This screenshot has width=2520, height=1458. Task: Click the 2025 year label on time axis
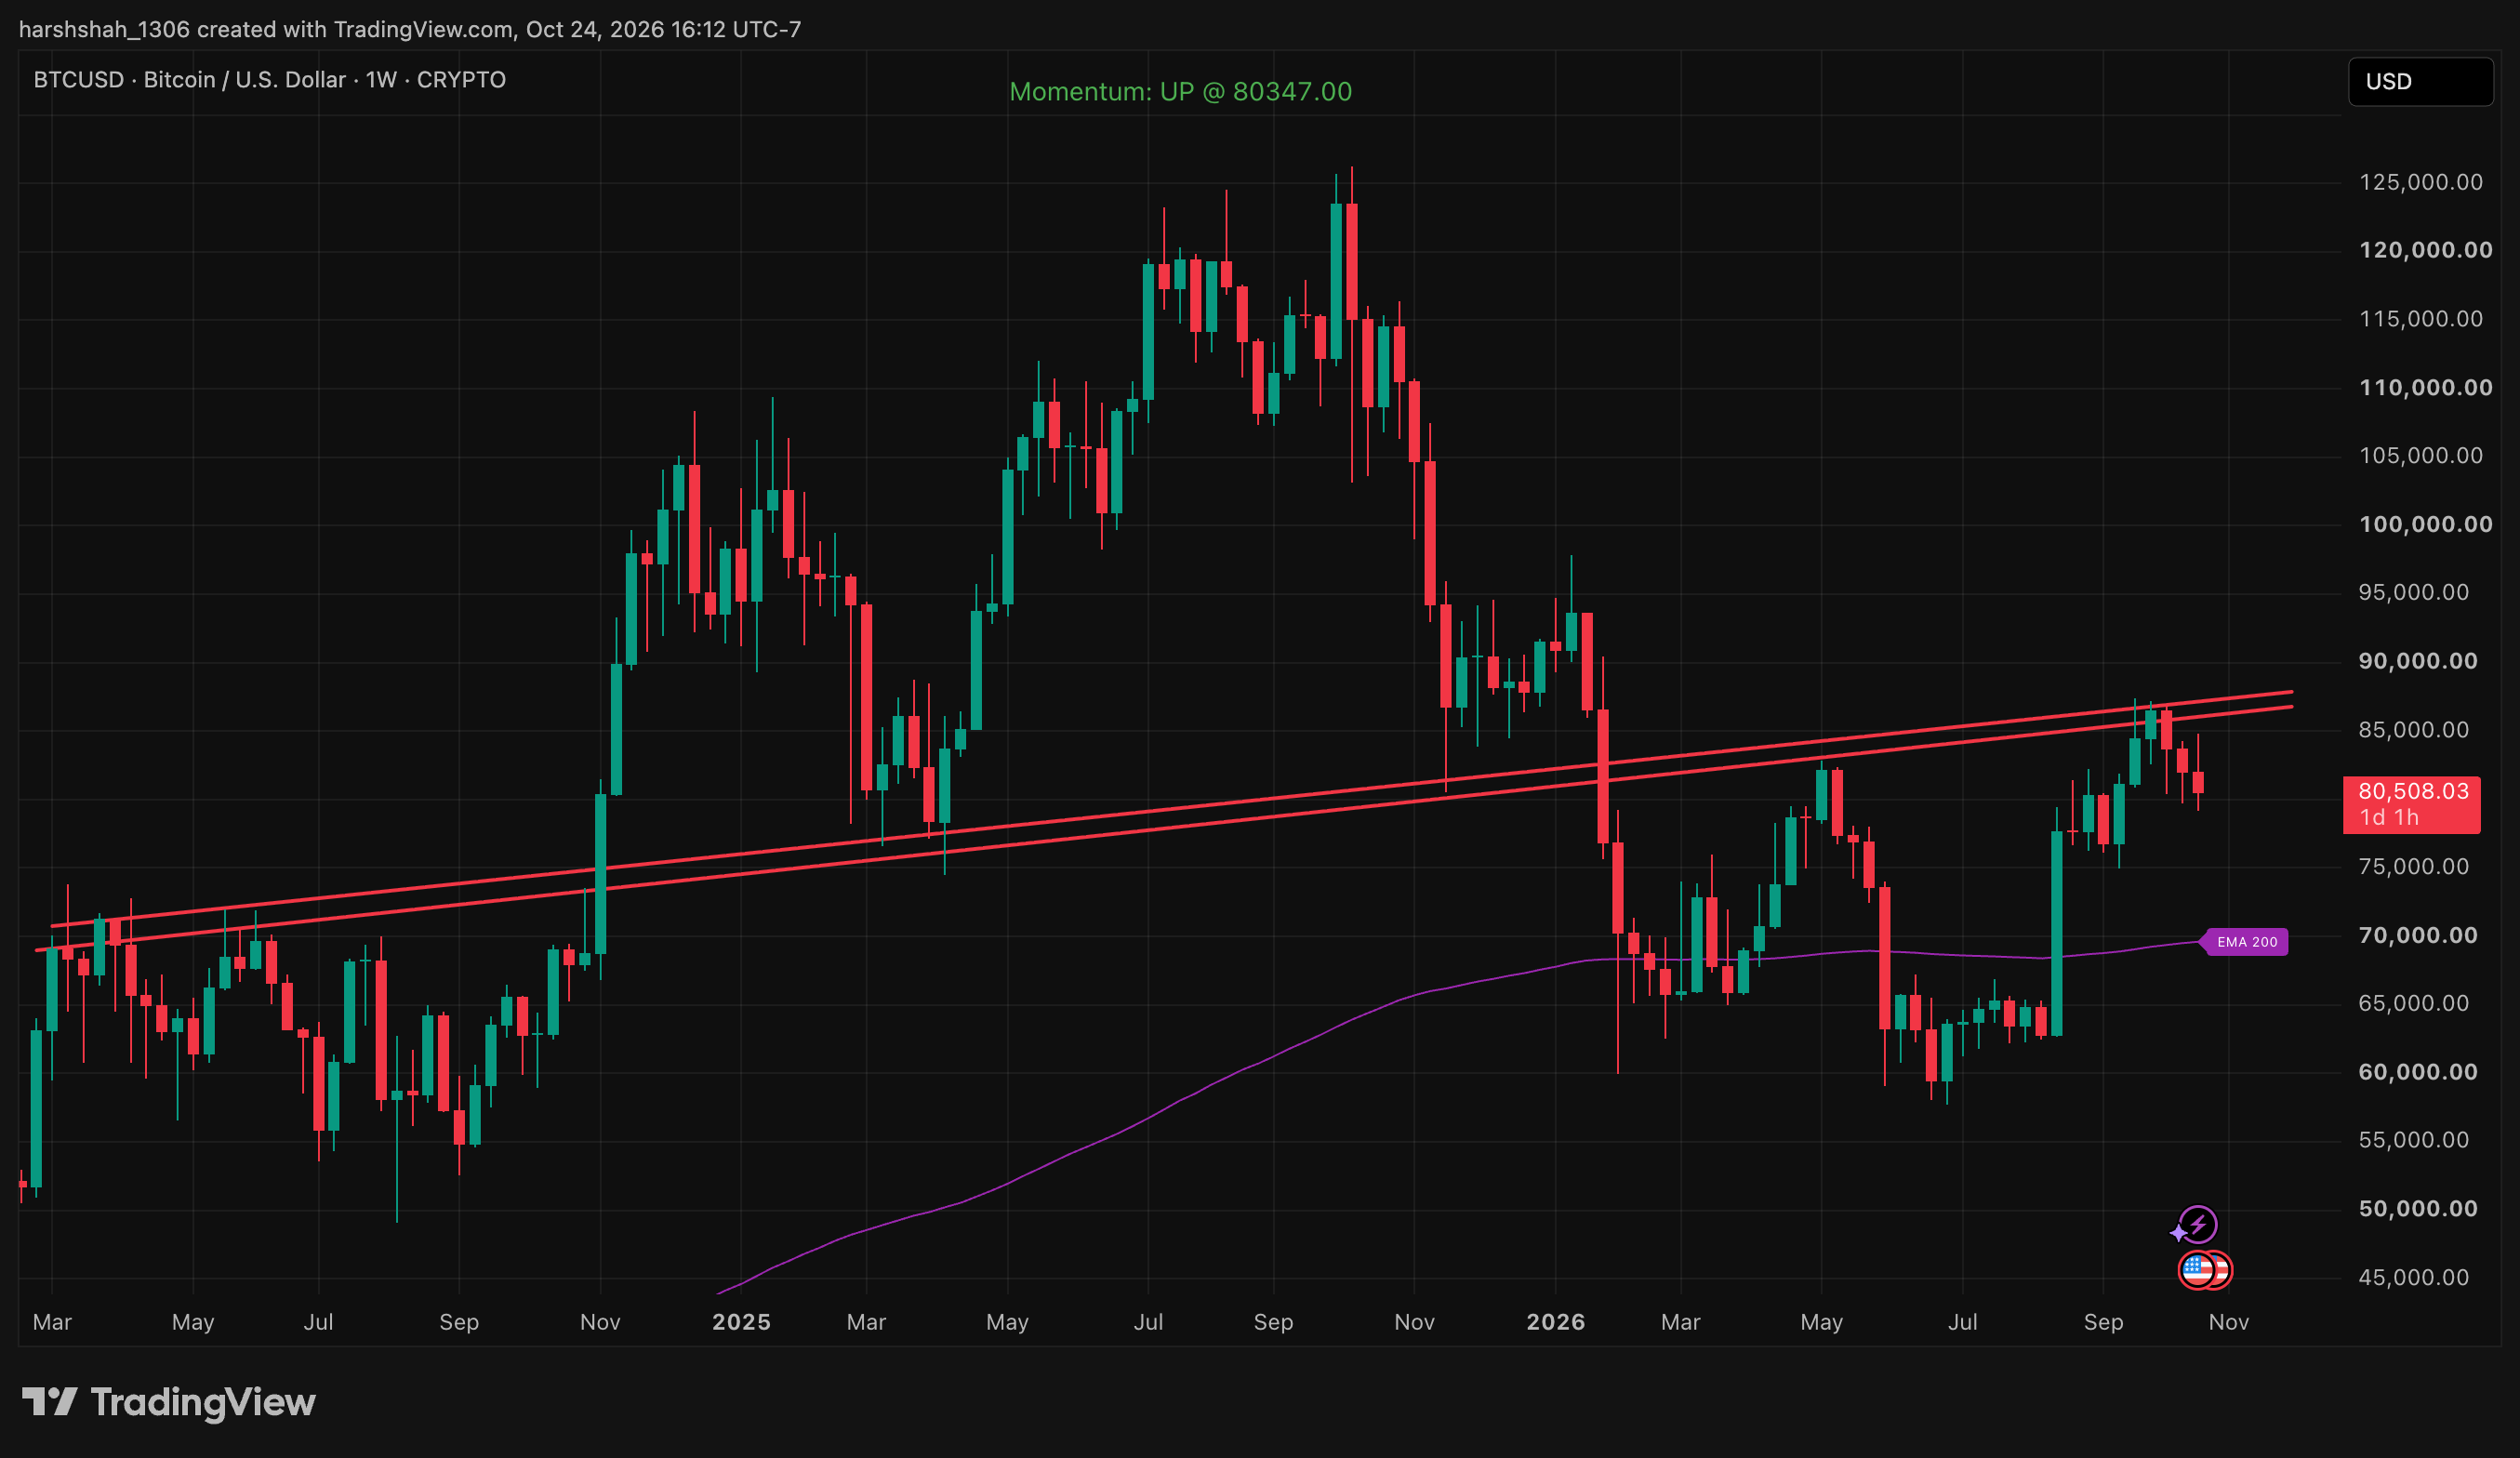[741, 1322]
